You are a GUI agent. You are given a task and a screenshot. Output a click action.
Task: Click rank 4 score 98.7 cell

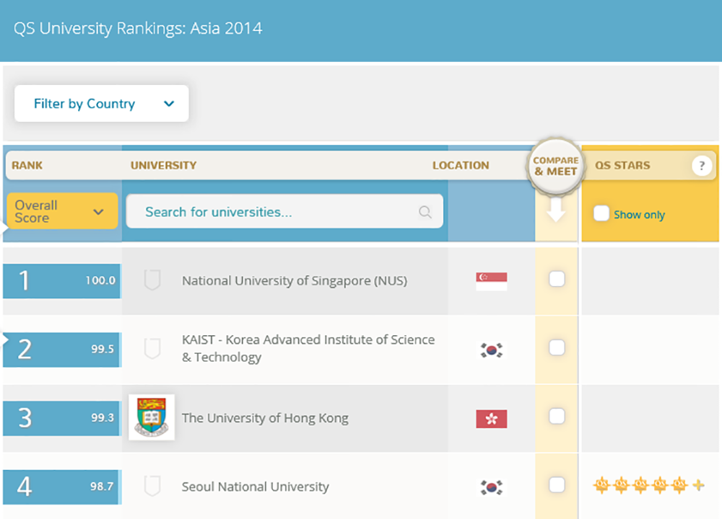point(61,487)
